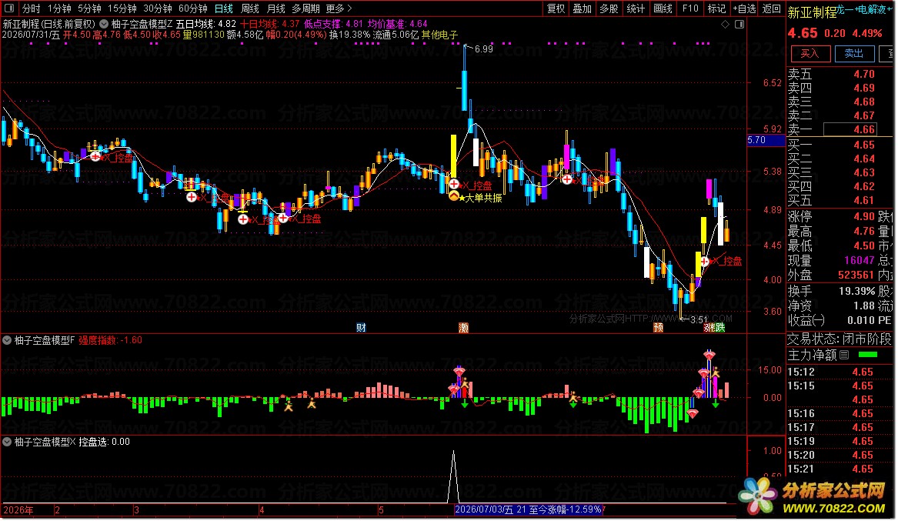
Task: Click the 买入 buy button
Action: (x=810, y=53)
